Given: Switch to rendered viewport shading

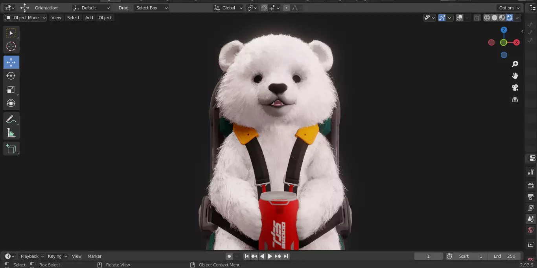Looking at the screenshot, I should tap(509, 18).
